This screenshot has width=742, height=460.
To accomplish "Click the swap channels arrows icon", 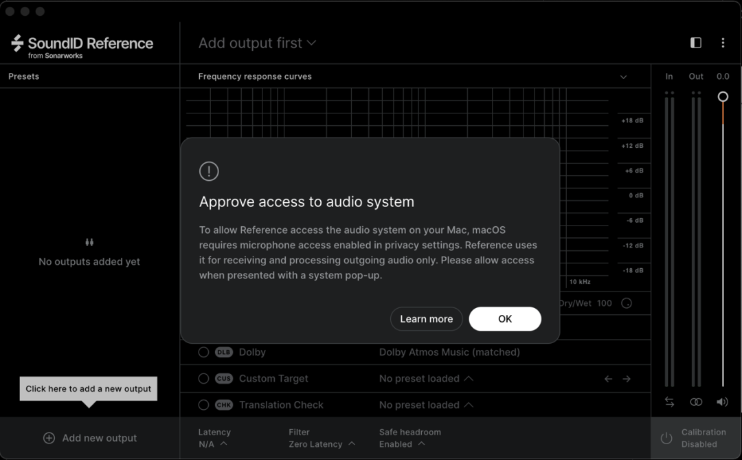I will click(x=669, y=402).
